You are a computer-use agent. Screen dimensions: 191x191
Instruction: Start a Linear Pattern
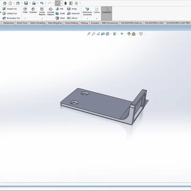tap(42, 11)
